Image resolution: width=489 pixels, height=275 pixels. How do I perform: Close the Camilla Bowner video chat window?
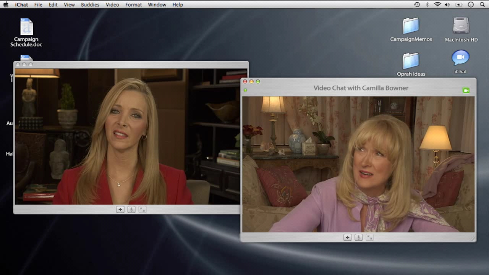(245, 81)
